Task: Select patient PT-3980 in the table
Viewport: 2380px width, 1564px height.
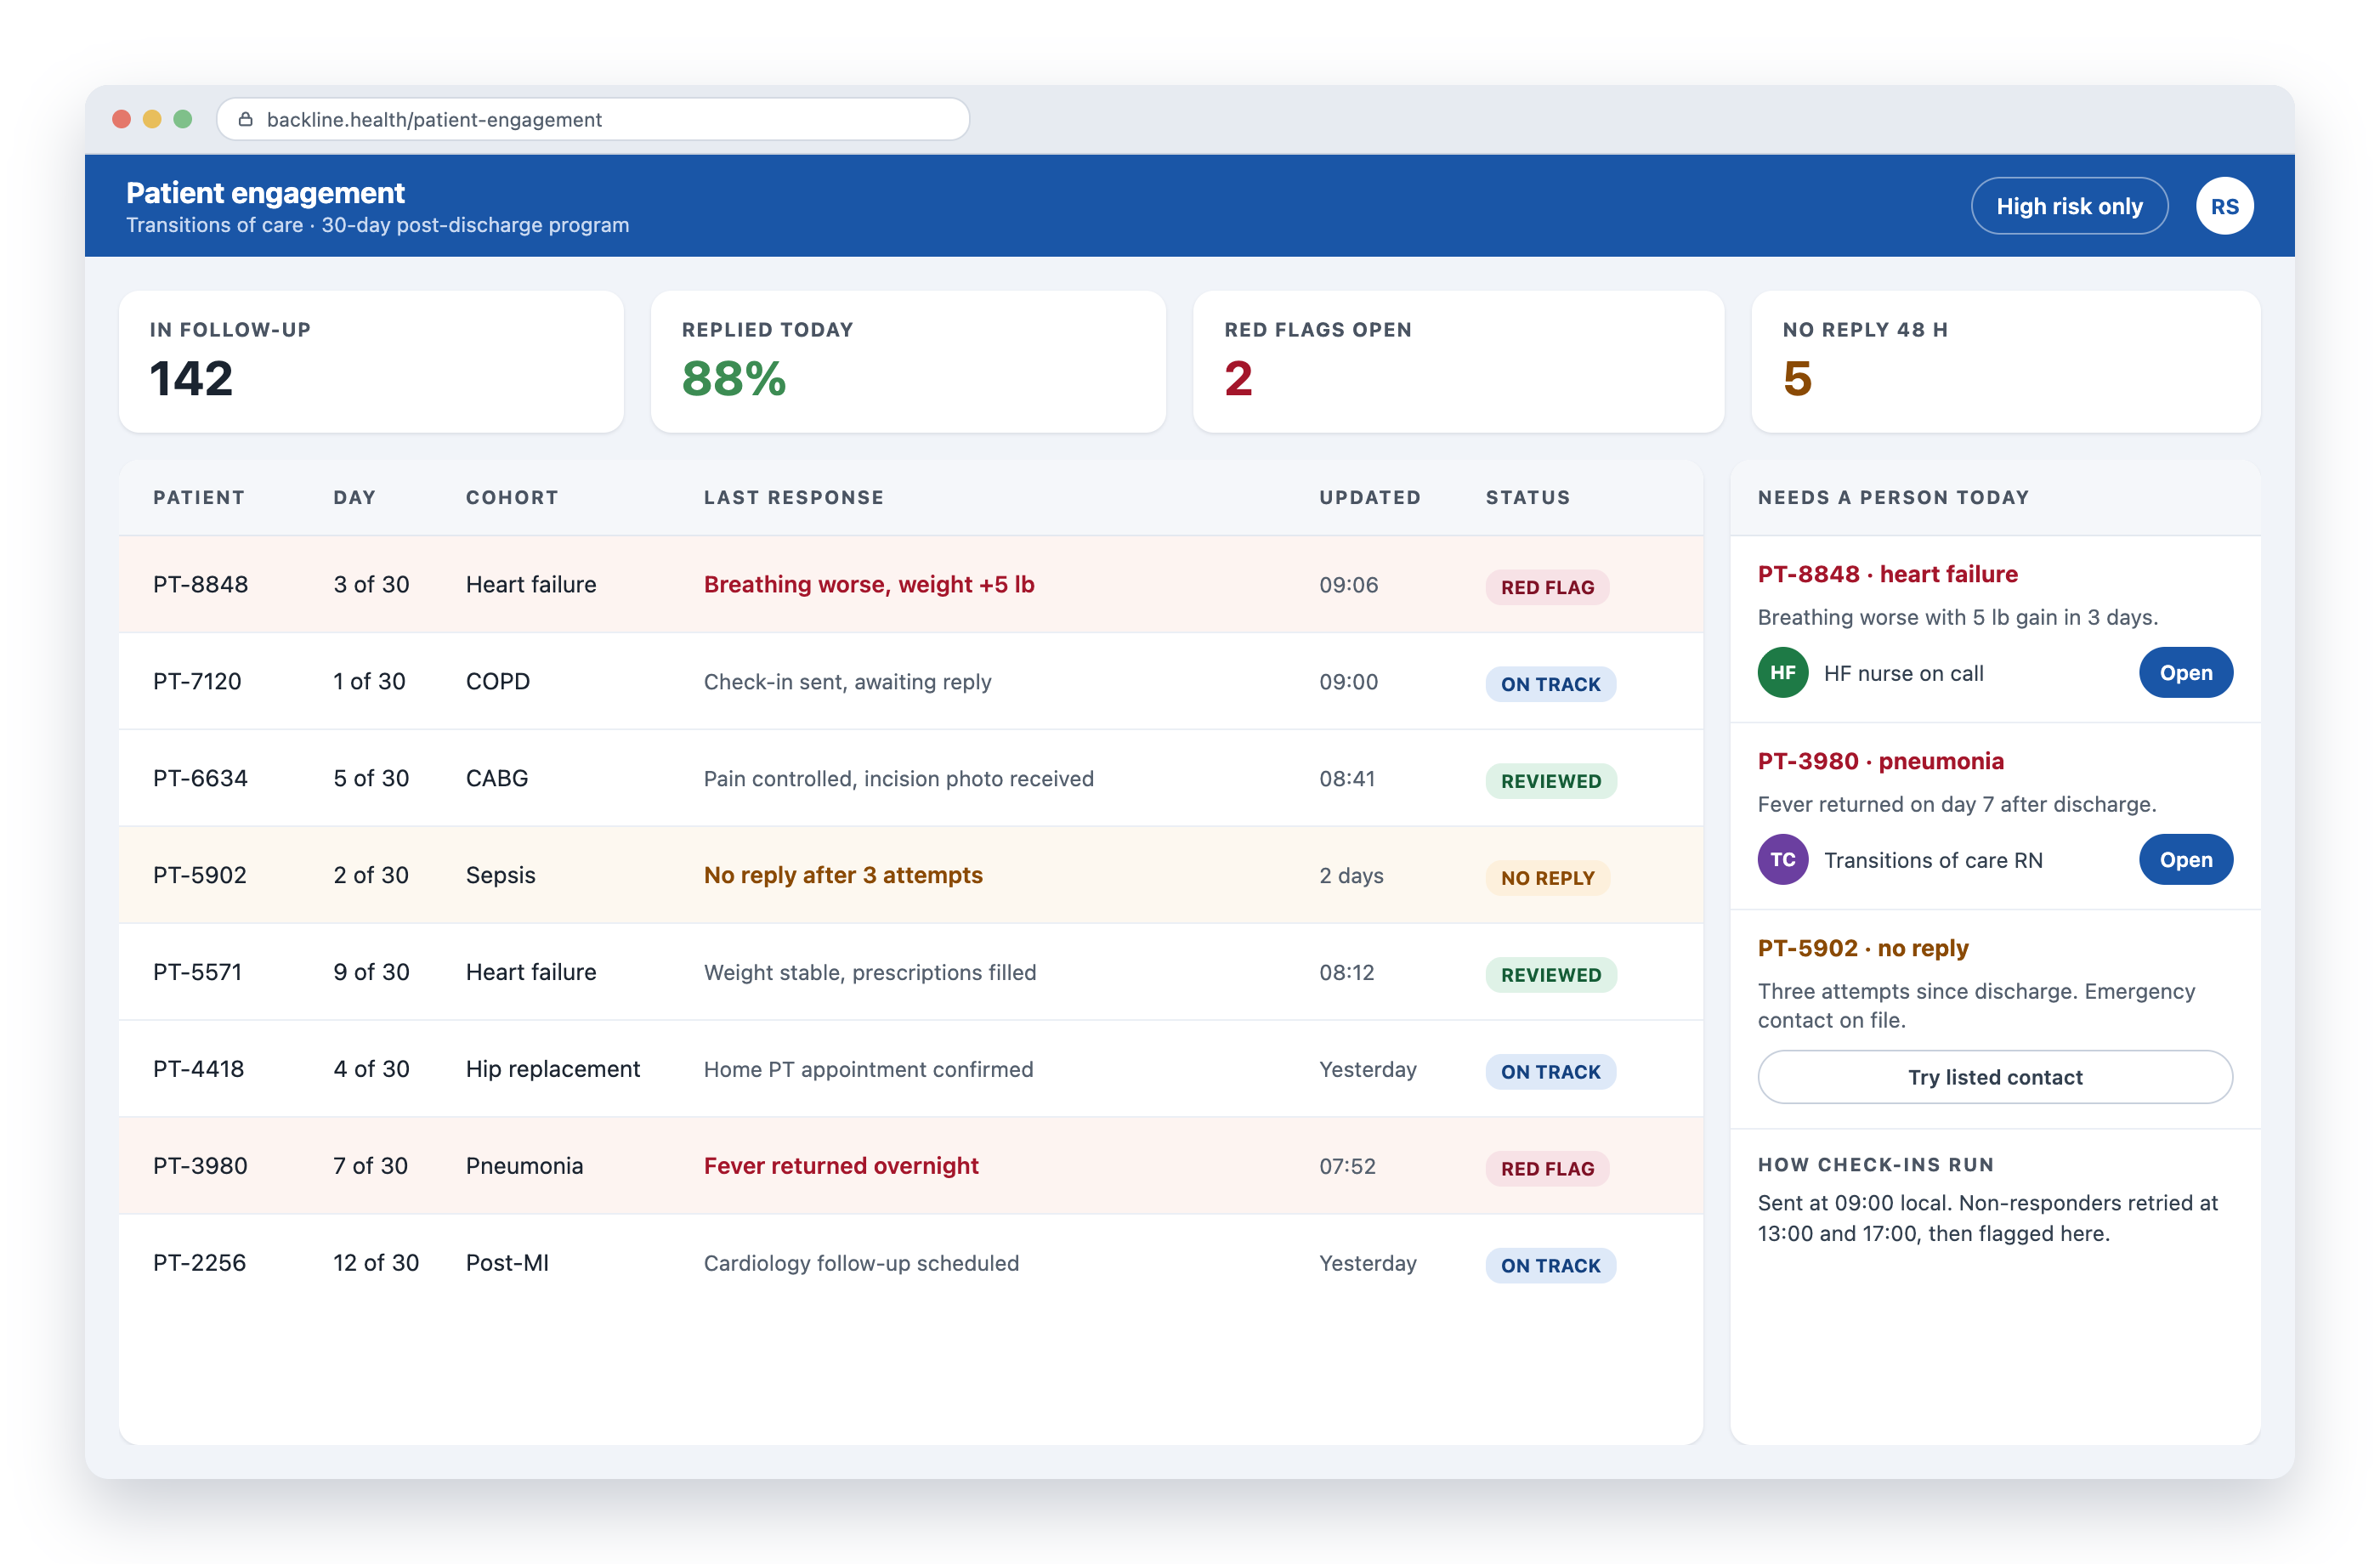Action: click(x=910, y=1167)
